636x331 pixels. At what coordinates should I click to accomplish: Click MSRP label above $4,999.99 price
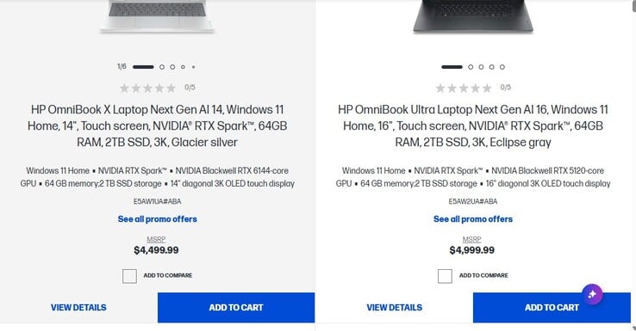(x=471, y=240)
